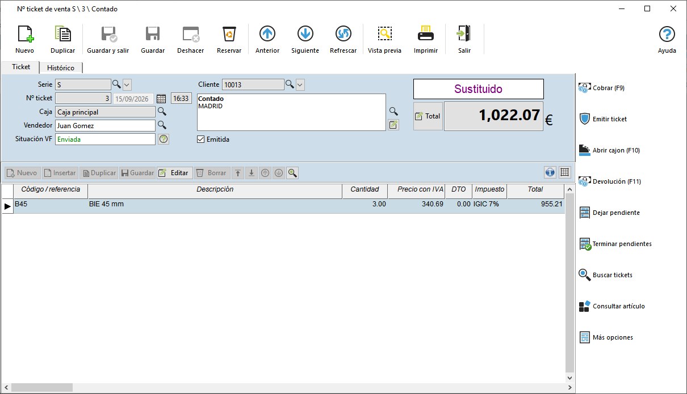Expand the Serie dropdown arrow

tap(127, 84)
